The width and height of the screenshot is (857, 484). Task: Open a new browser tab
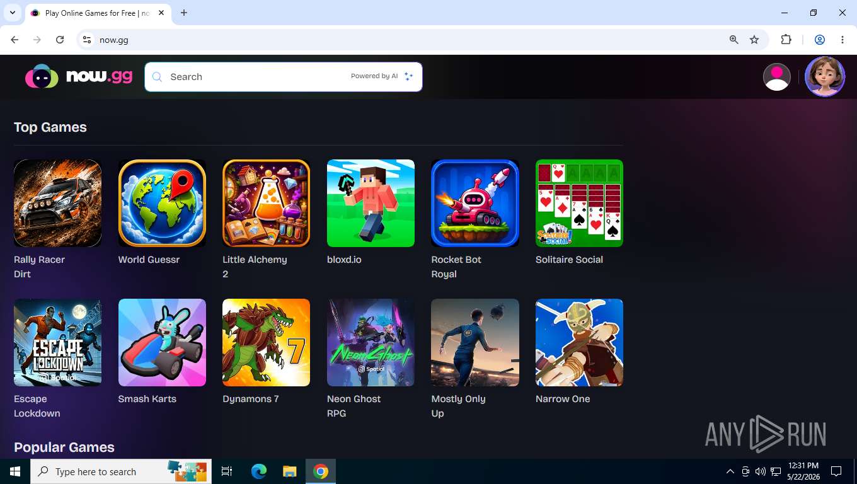(x=184, y=13)
